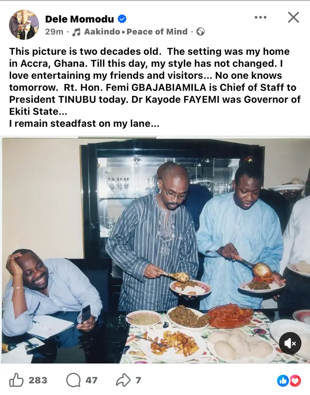The image size is (310, 395).
Task: Click the blue like reaction emoji
Action: pyautogui.click(x=282, y=381)
